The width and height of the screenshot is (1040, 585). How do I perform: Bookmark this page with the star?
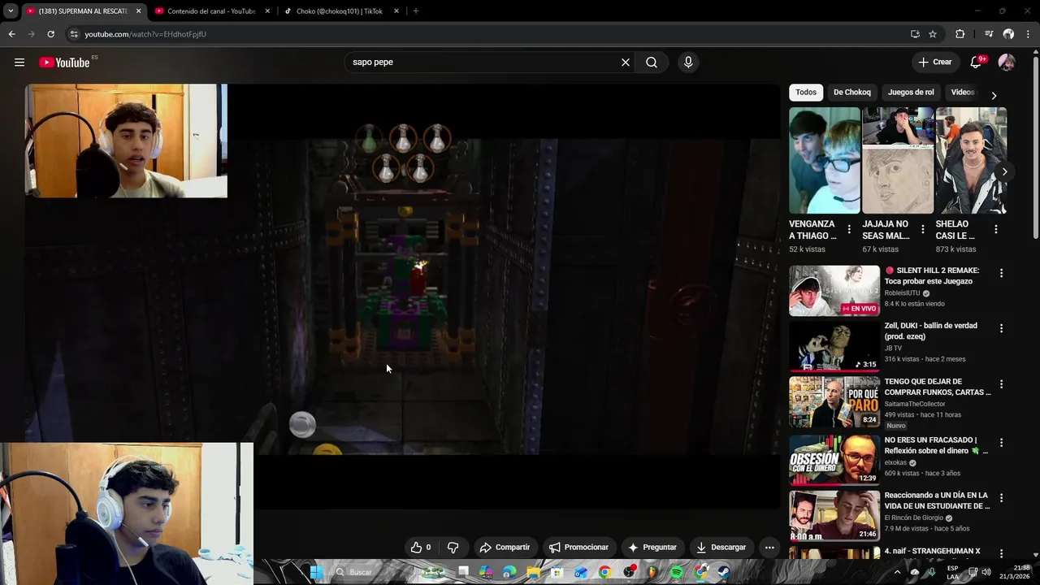pyautogui.click(x=933, y=34)
